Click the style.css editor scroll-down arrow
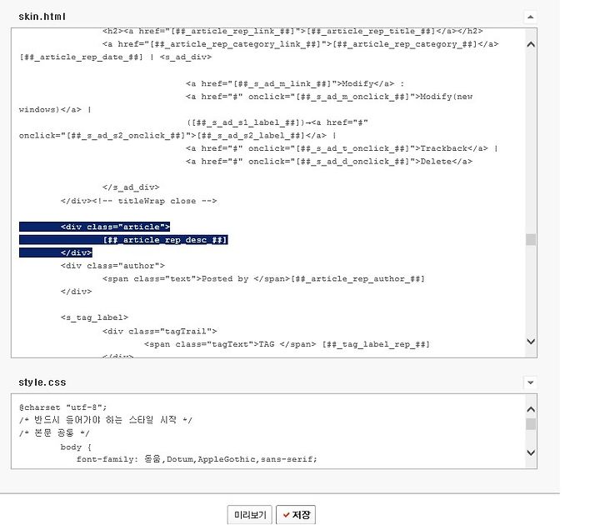The width and height of the screenshot is (600, 525). point(531,452)
